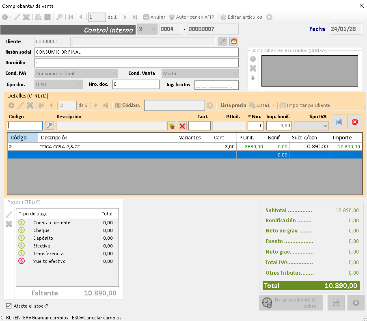
Task: Click the Razón social text field
Action: pyautogui.click(x=136, y=52)
